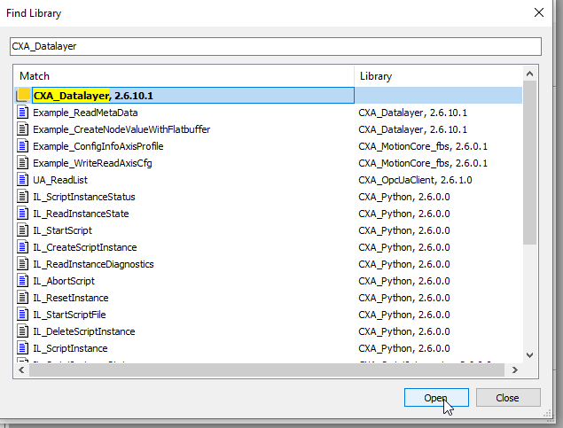The height and width of the screenshot is (428, 563).
Task: Click the vertical scrollbar down arrow
Action: click(x=529, y=355)
